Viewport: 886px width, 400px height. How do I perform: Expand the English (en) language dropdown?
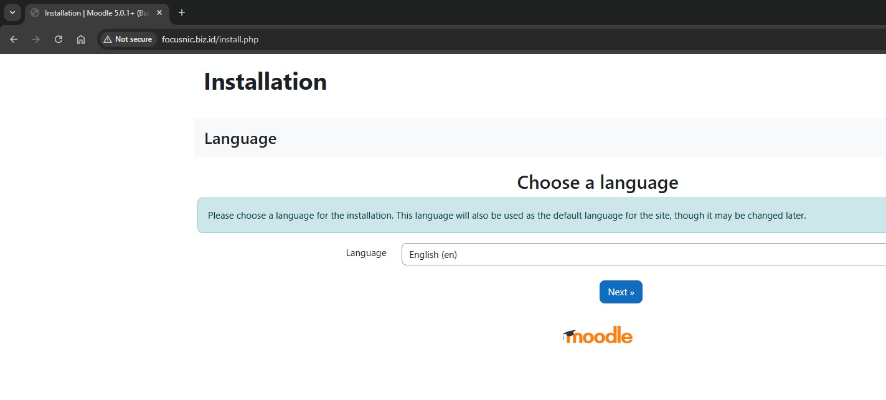[x=641, y=254]
